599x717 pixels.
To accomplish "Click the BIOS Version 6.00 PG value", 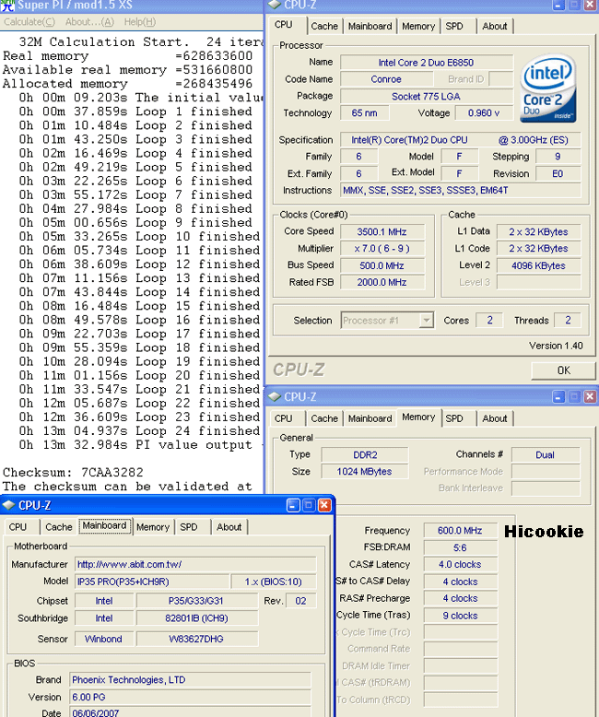I will pos(190,698).
